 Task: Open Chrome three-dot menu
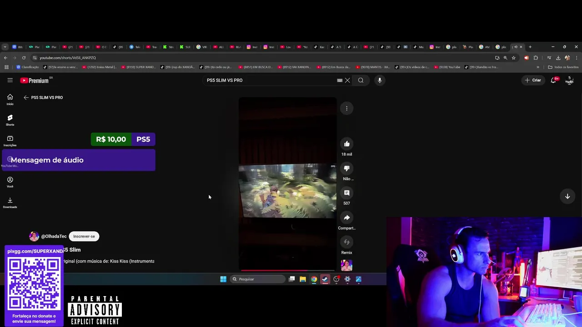(577, 58)
